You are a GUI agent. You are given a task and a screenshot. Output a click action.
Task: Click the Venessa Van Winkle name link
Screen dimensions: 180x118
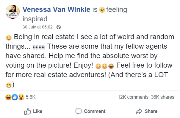click(56, 9)
